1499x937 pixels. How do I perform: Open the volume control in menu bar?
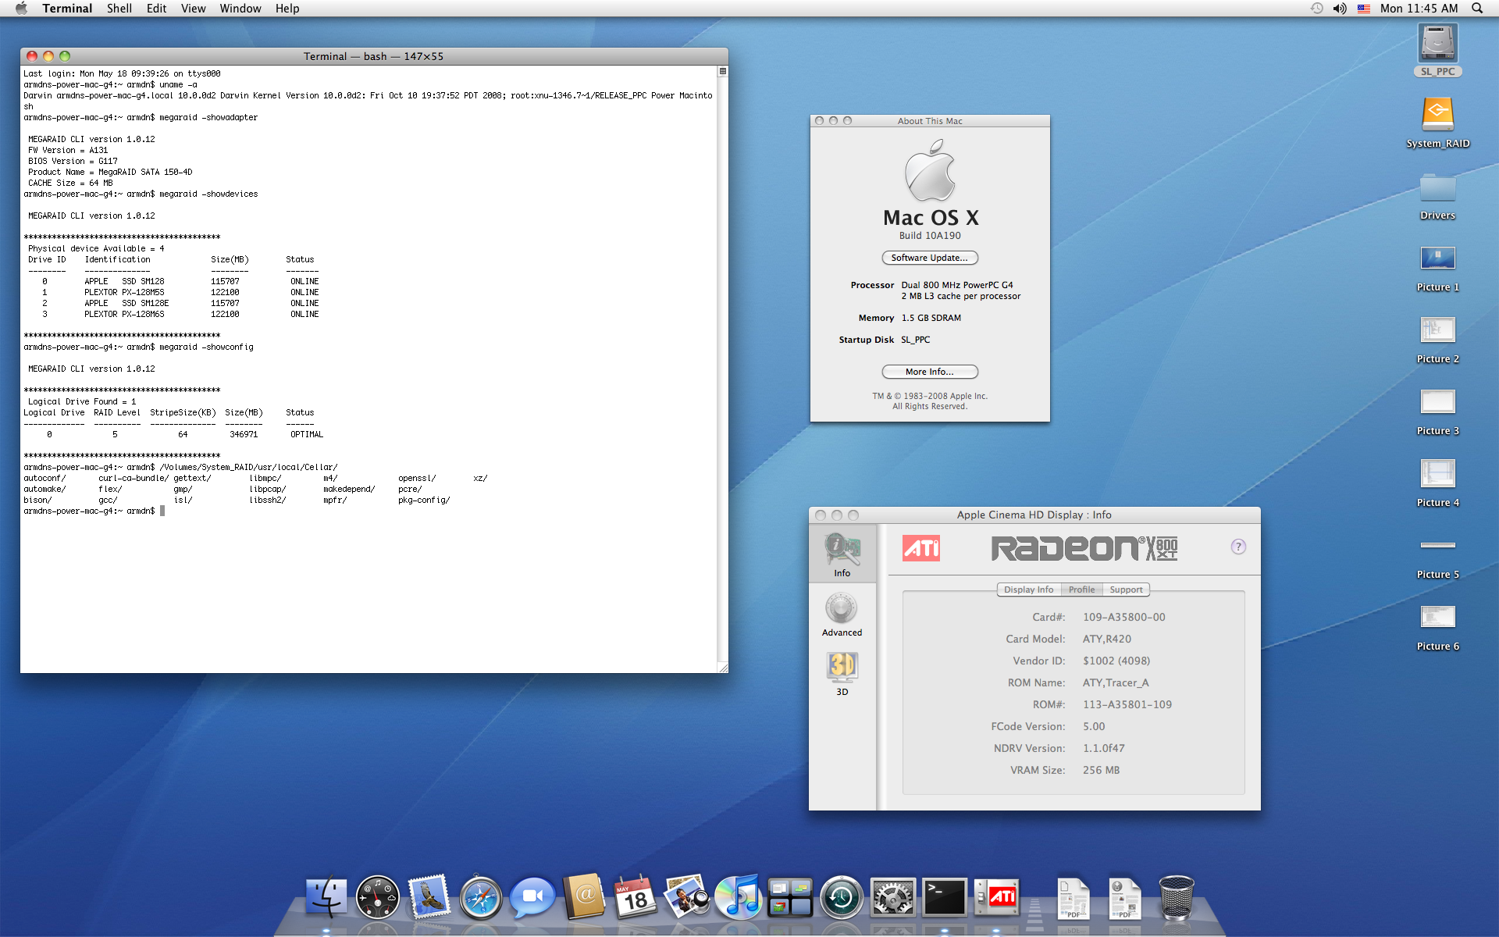tap(1340, 9)
